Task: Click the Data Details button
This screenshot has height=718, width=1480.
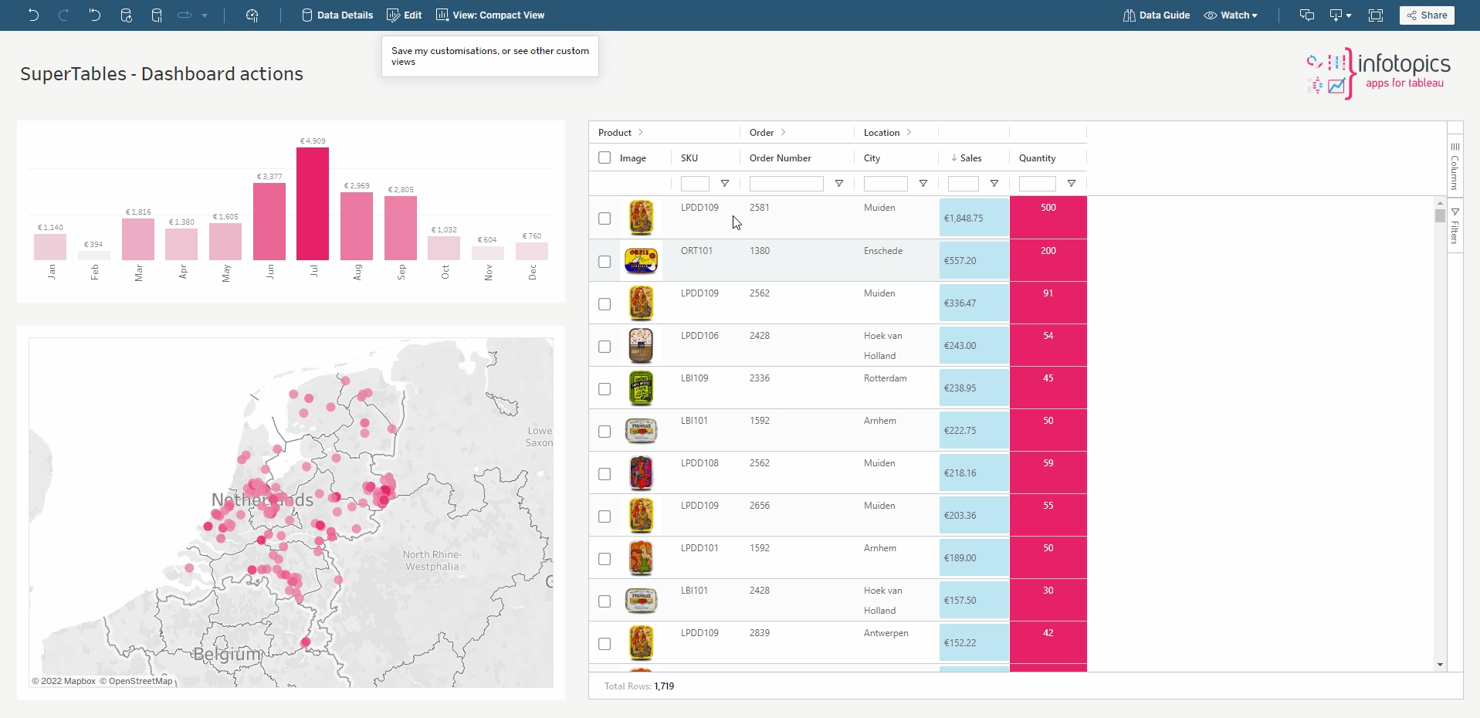Action: point(337,15)
